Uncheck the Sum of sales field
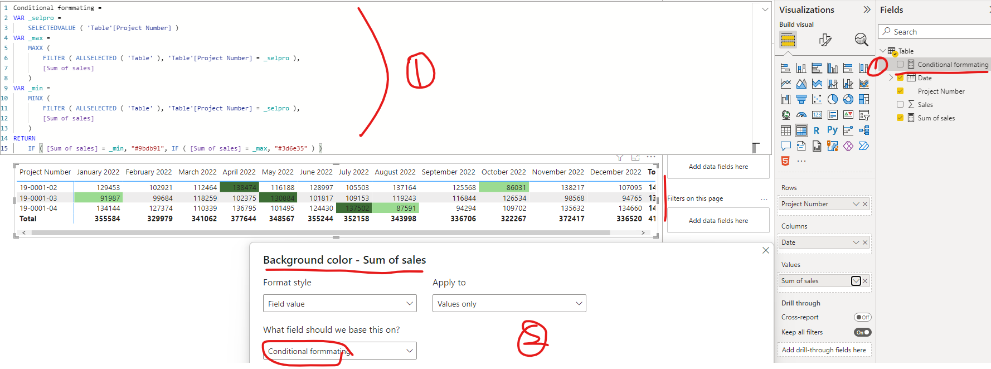 [900, 118]
